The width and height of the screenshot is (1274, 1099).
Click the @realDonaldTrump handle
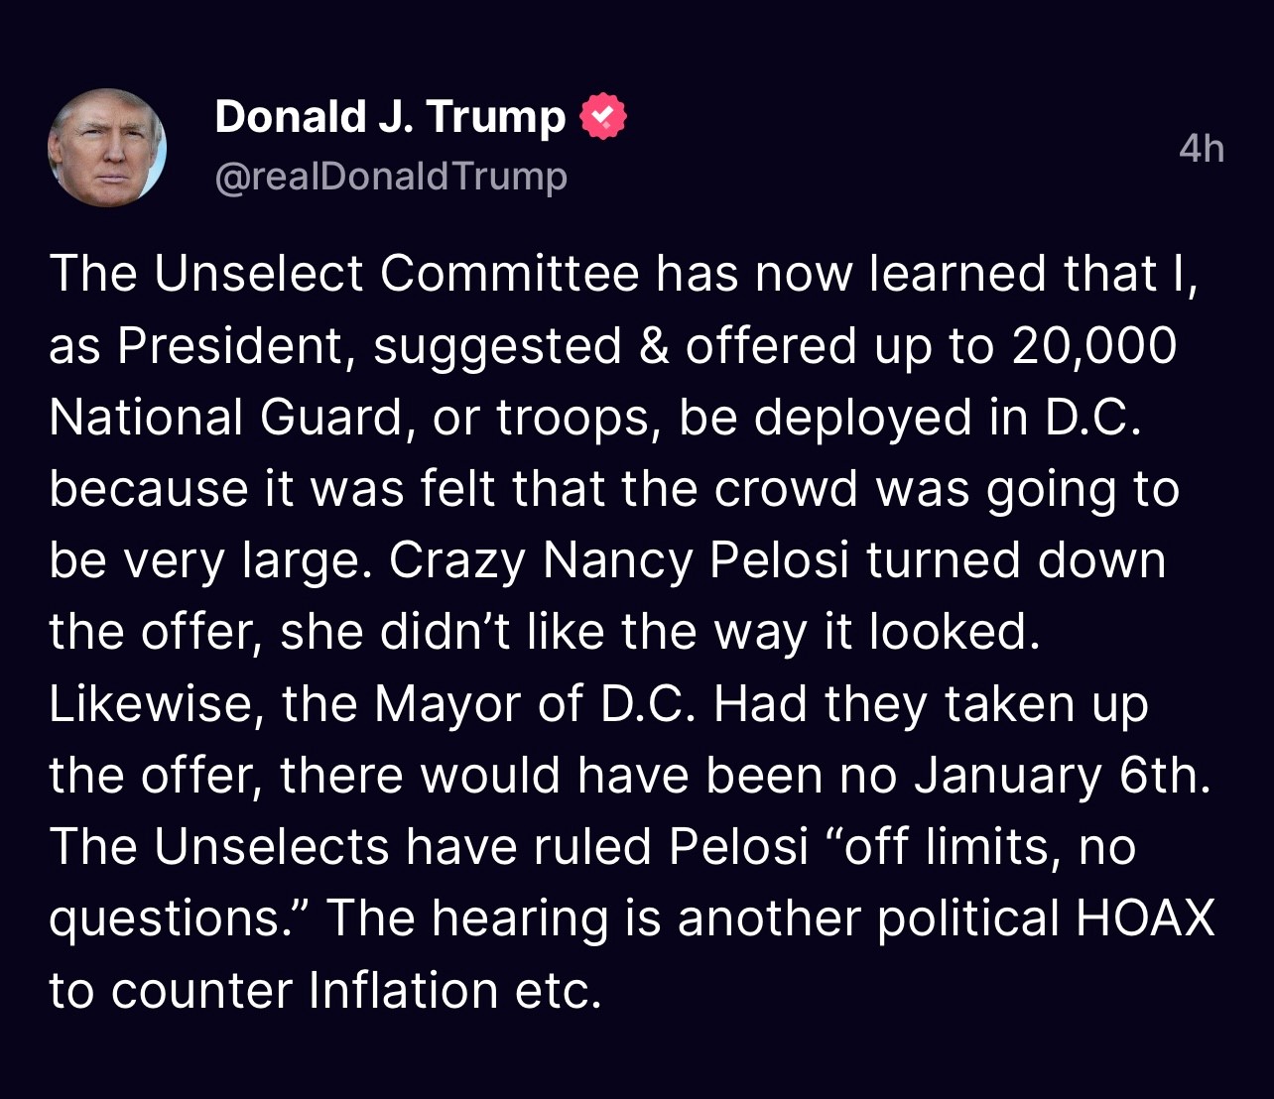pyautogui.click(x=391, y=177)
